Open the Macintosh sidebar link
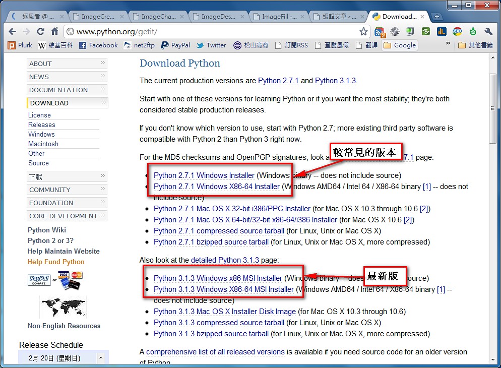This screenshot has height=368, width=501. pyautogui.click(x=43, y=144)
